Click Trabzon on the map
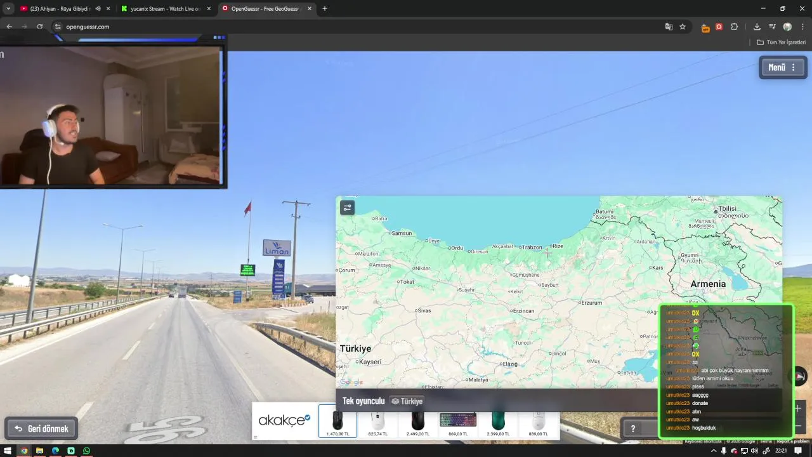Screen dimensions: 812x457 click(x=532, y=247)
